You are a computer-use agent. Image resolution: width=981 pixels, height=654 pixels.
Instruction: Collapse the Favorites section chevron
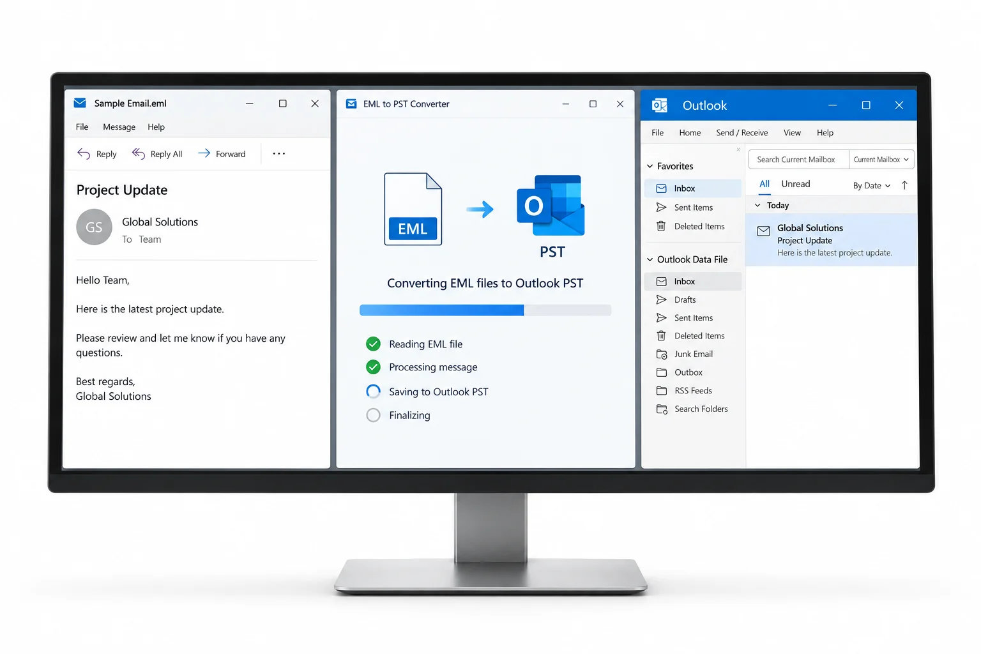[x=650, y=166]
